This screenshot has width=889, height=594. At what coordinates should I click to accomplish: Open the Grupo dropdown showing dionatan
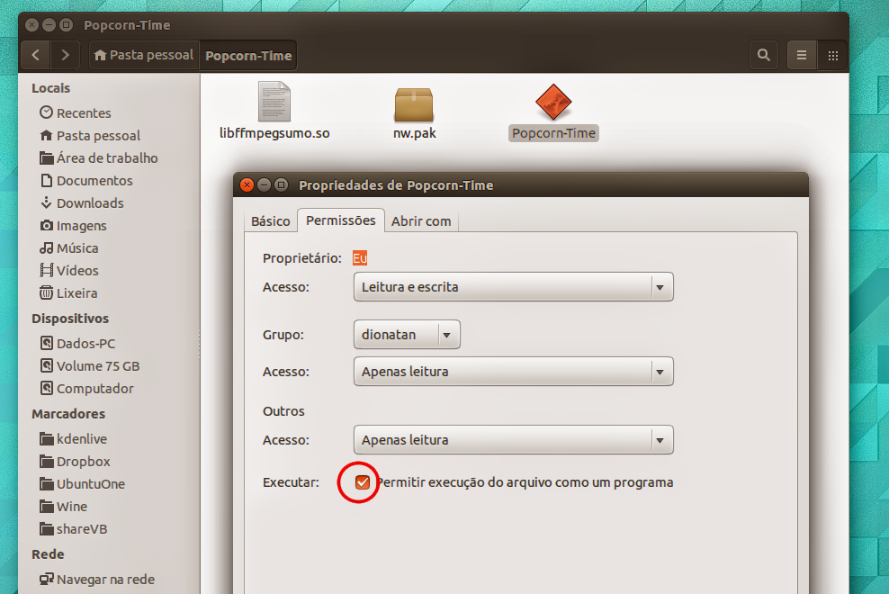(x=407, y=335)
